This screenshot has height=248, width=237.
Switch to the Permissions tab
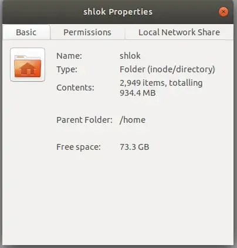pos(87,32)
